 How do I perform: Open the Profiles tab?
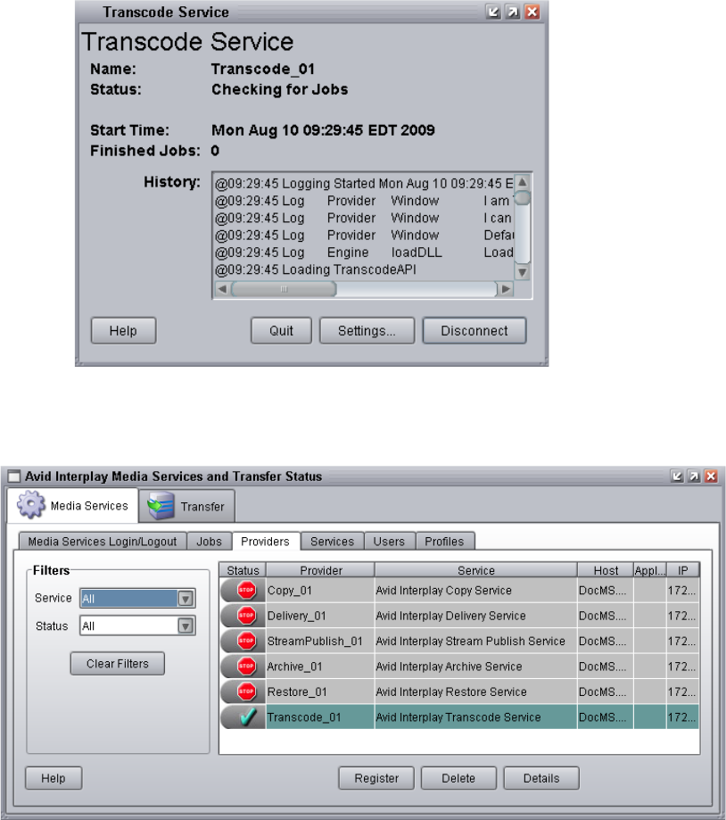(444, 542)
